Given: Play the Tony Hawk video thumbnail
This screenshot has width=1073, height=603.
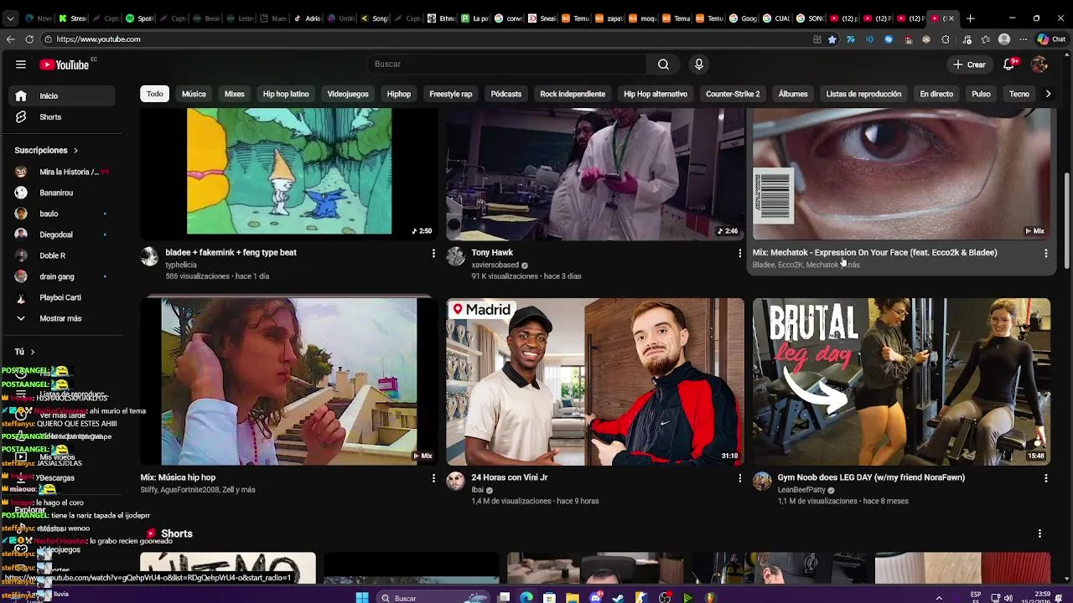Looking at the screenshot, I should (x=595, y=174).
